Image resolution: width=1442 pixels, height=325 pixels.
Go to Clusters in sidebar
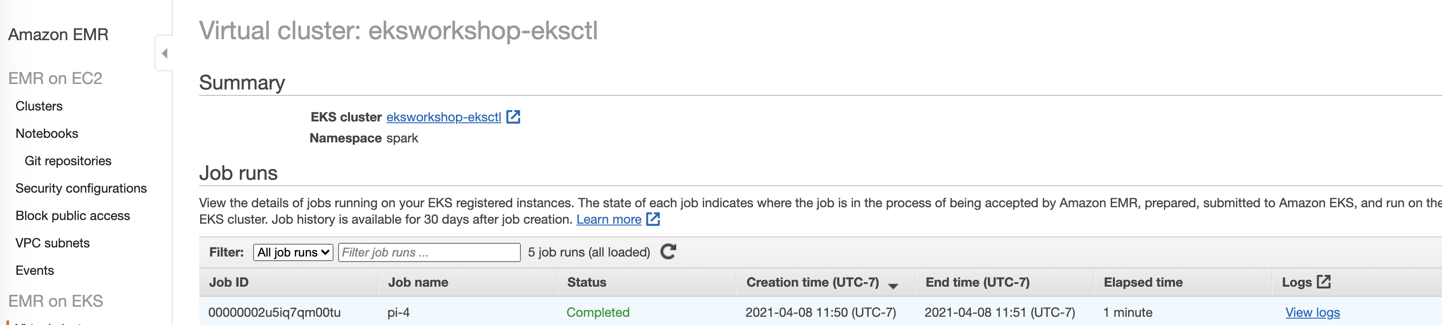(39, 106)
